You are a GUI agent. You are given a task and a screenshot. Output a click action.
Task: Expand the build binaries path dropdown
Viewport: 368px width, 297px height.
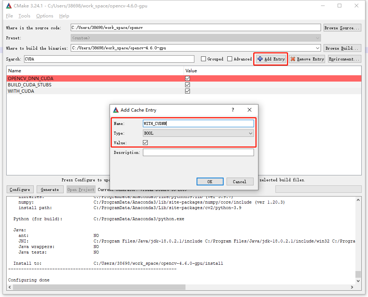(317, 48)
